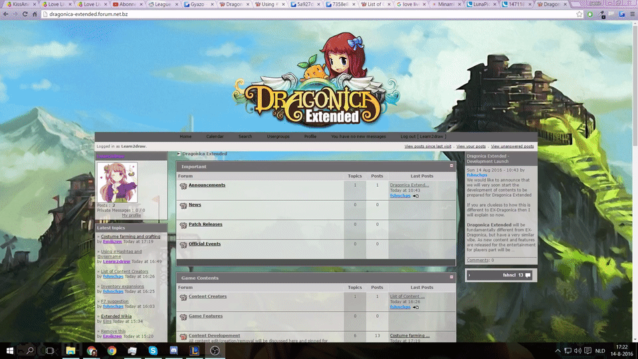The width and height of the screenshot is (638, 359).
Task: Open Costume farming and crafting topic in sidebar
Action: click(x=131, y=237)
